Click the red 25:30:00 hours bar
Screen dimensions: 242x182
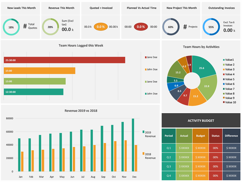[65, 60]
